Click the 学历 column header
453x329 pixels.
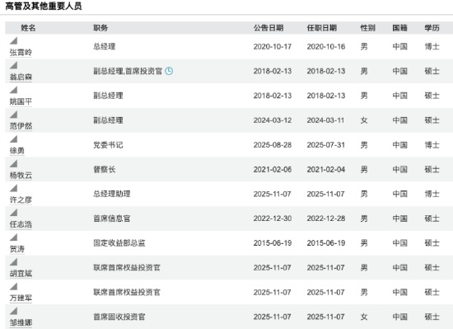[x=432, y=28]
